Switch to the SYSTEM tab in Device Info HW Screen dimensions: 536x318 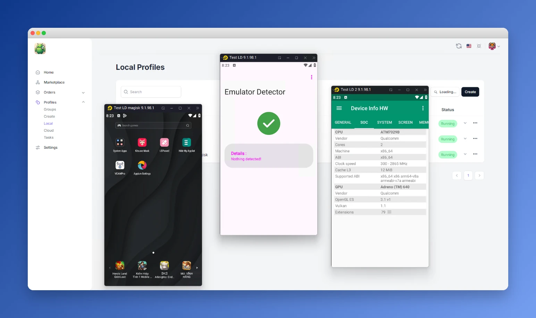[384, 122]
